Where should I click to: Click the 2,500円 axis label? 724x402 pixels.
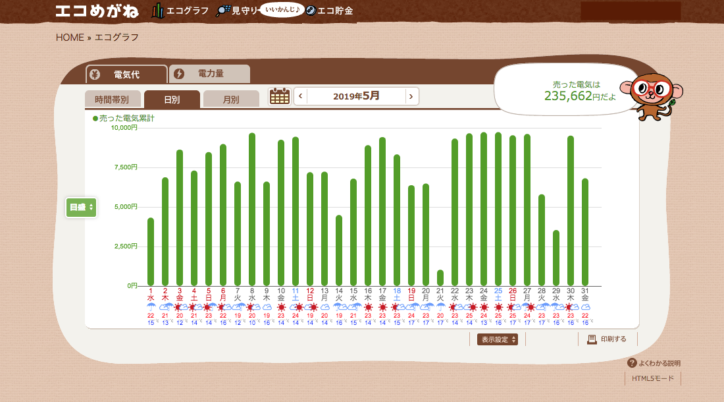tap(126, 246)
